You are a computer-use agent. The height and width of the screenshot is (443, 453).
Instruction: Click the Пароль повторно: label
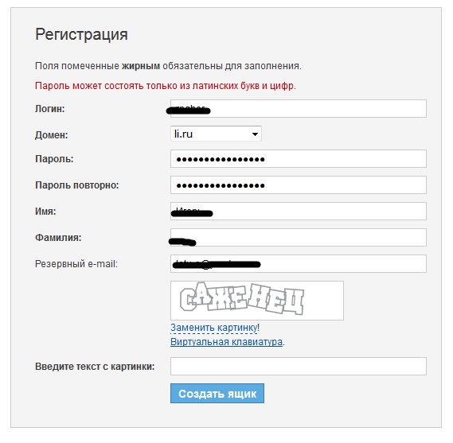pyautogui.click(x=77, y=185)
